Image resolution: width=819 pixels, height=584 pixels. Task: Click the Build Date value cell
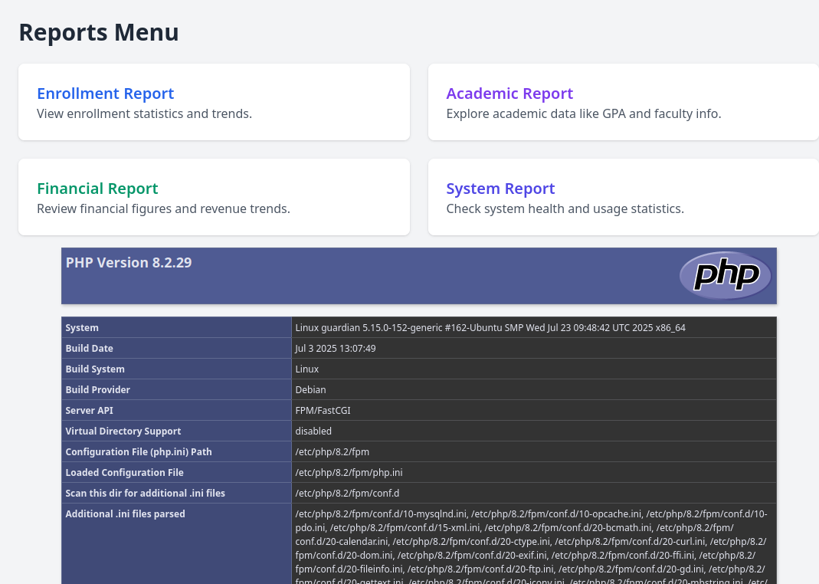(x=336, y=349)
